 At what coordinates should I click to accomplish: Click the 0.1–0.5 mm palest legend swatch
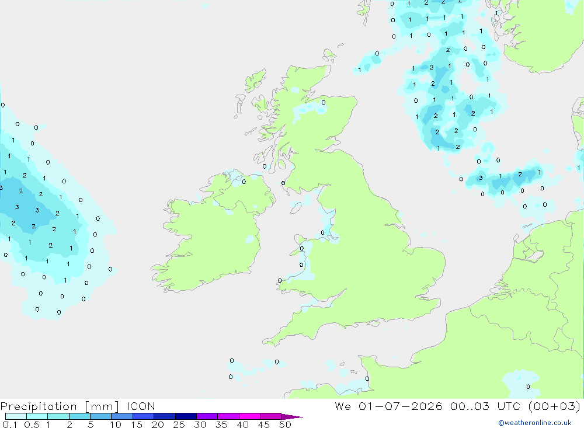16,416
